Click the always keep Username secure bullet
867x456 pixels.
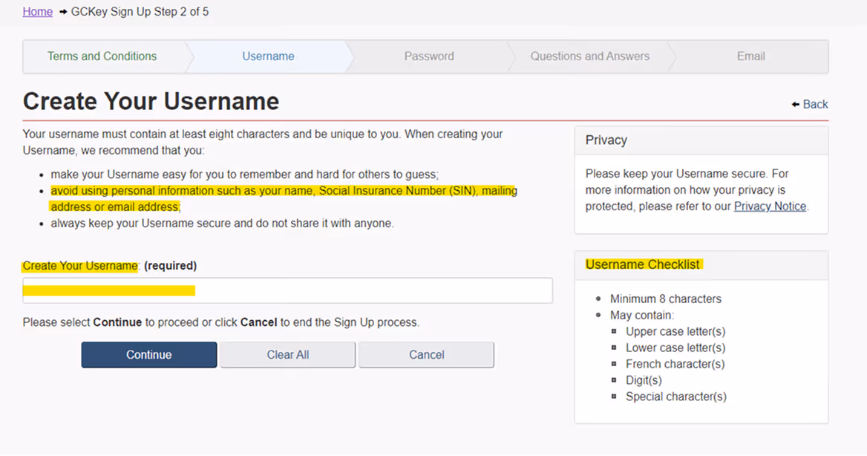tap(222, 224)
